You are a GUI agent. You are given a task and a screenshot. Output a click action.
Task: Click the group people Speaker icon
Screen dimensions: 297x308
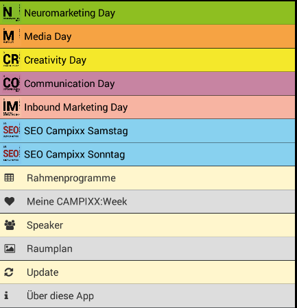coord(10,225)
